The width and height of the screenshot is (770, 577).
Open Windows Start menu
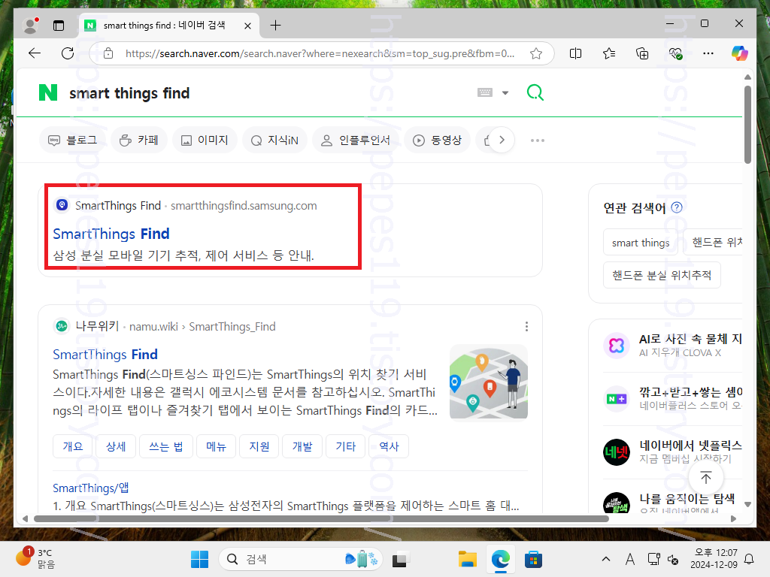click(x=199, y=559)
